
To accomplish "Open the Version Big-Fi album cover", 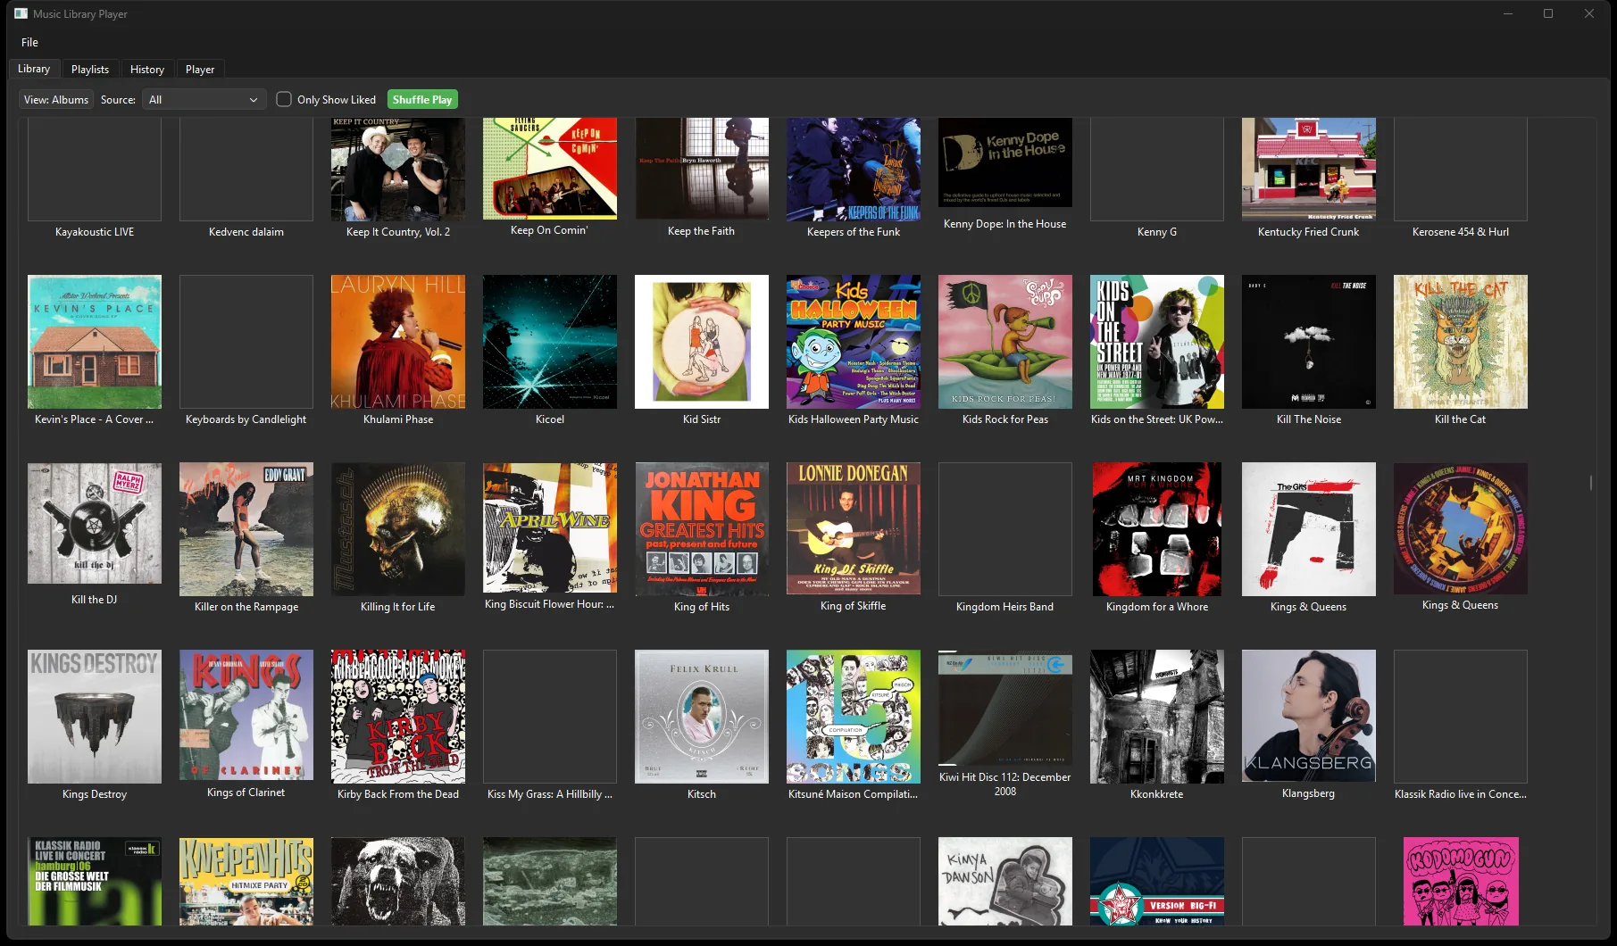I will tap(1157, 881).
